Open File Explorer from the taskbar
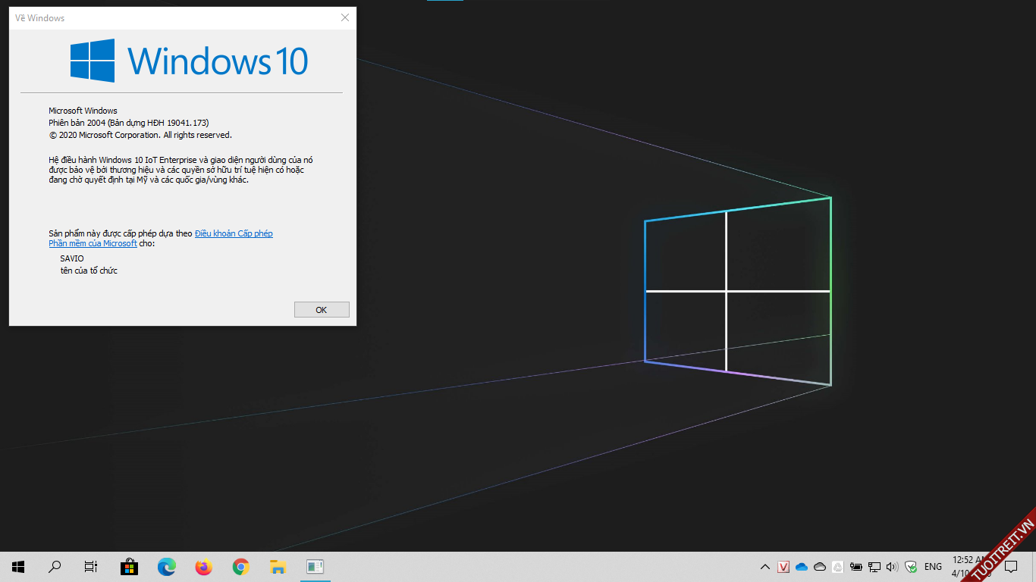This screenshot has width=1036, height=582. (278, 567)
